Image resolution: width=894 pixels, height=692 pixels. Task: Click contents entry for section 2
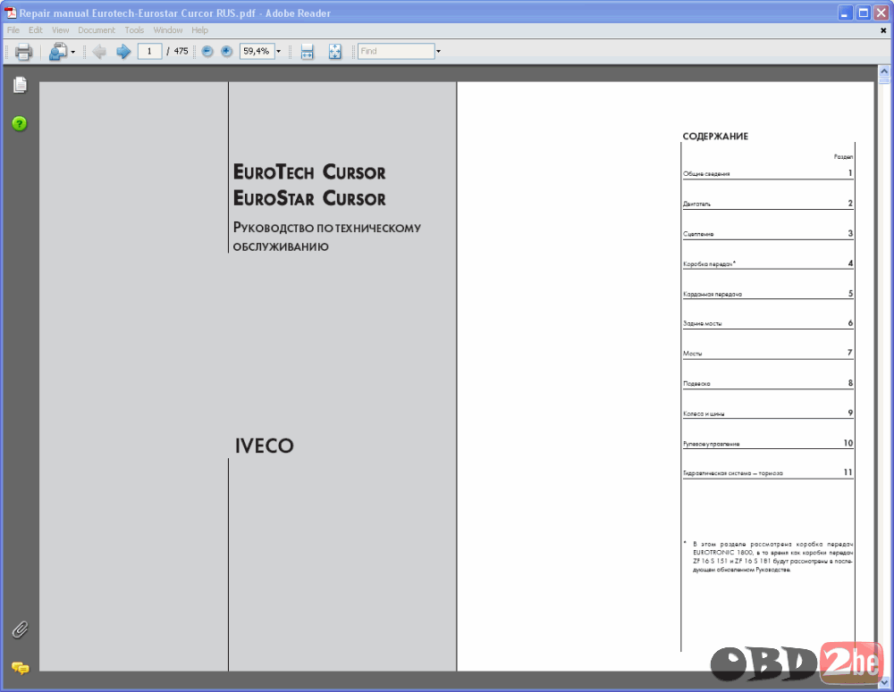(768, 204)
